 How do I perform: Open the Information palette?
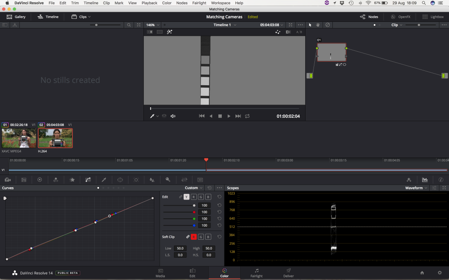(x=441, y=180)
